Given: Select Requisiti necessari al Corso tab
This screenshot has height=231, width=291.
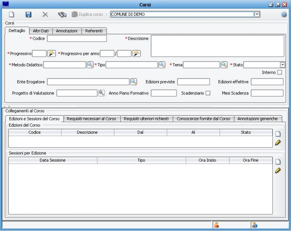Looking at the screenshot, I should [x=91, y=119].
